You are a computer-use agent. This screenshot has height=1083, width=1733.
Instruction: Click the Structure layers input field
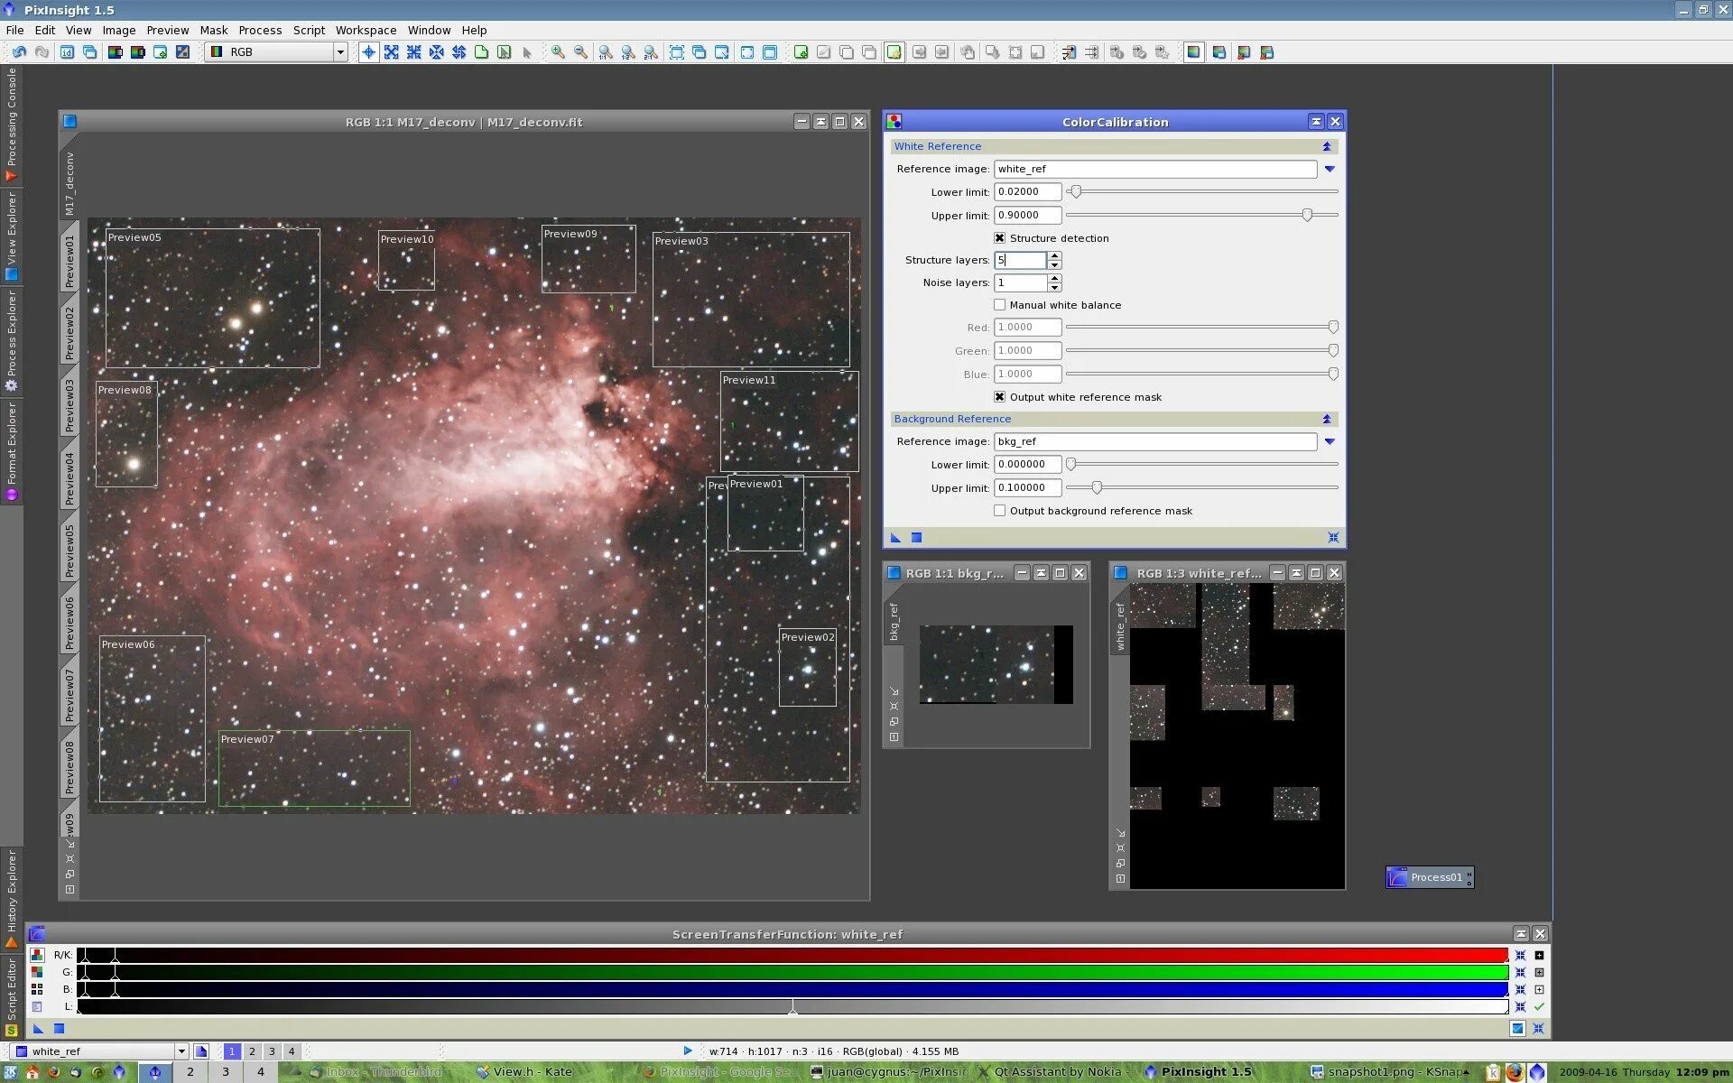pos(1020,260)
